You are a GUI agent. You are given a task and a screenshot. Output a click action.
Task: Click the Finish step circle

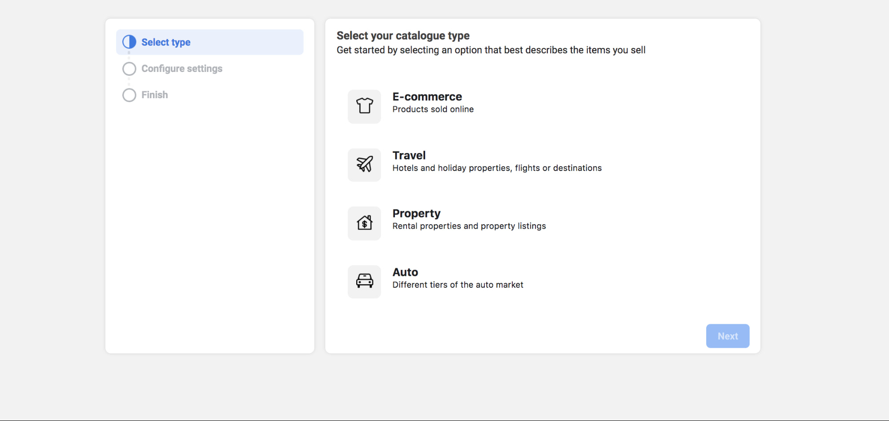pos(129,95)
